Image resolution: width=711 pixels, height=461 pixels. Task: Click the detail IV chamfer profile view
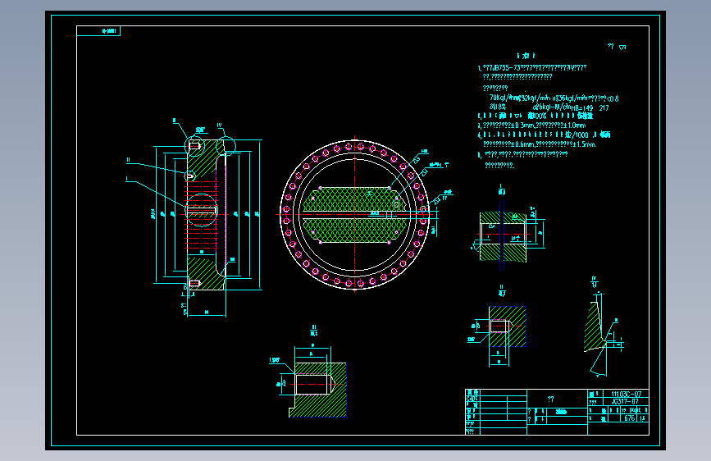click(603, 326)
